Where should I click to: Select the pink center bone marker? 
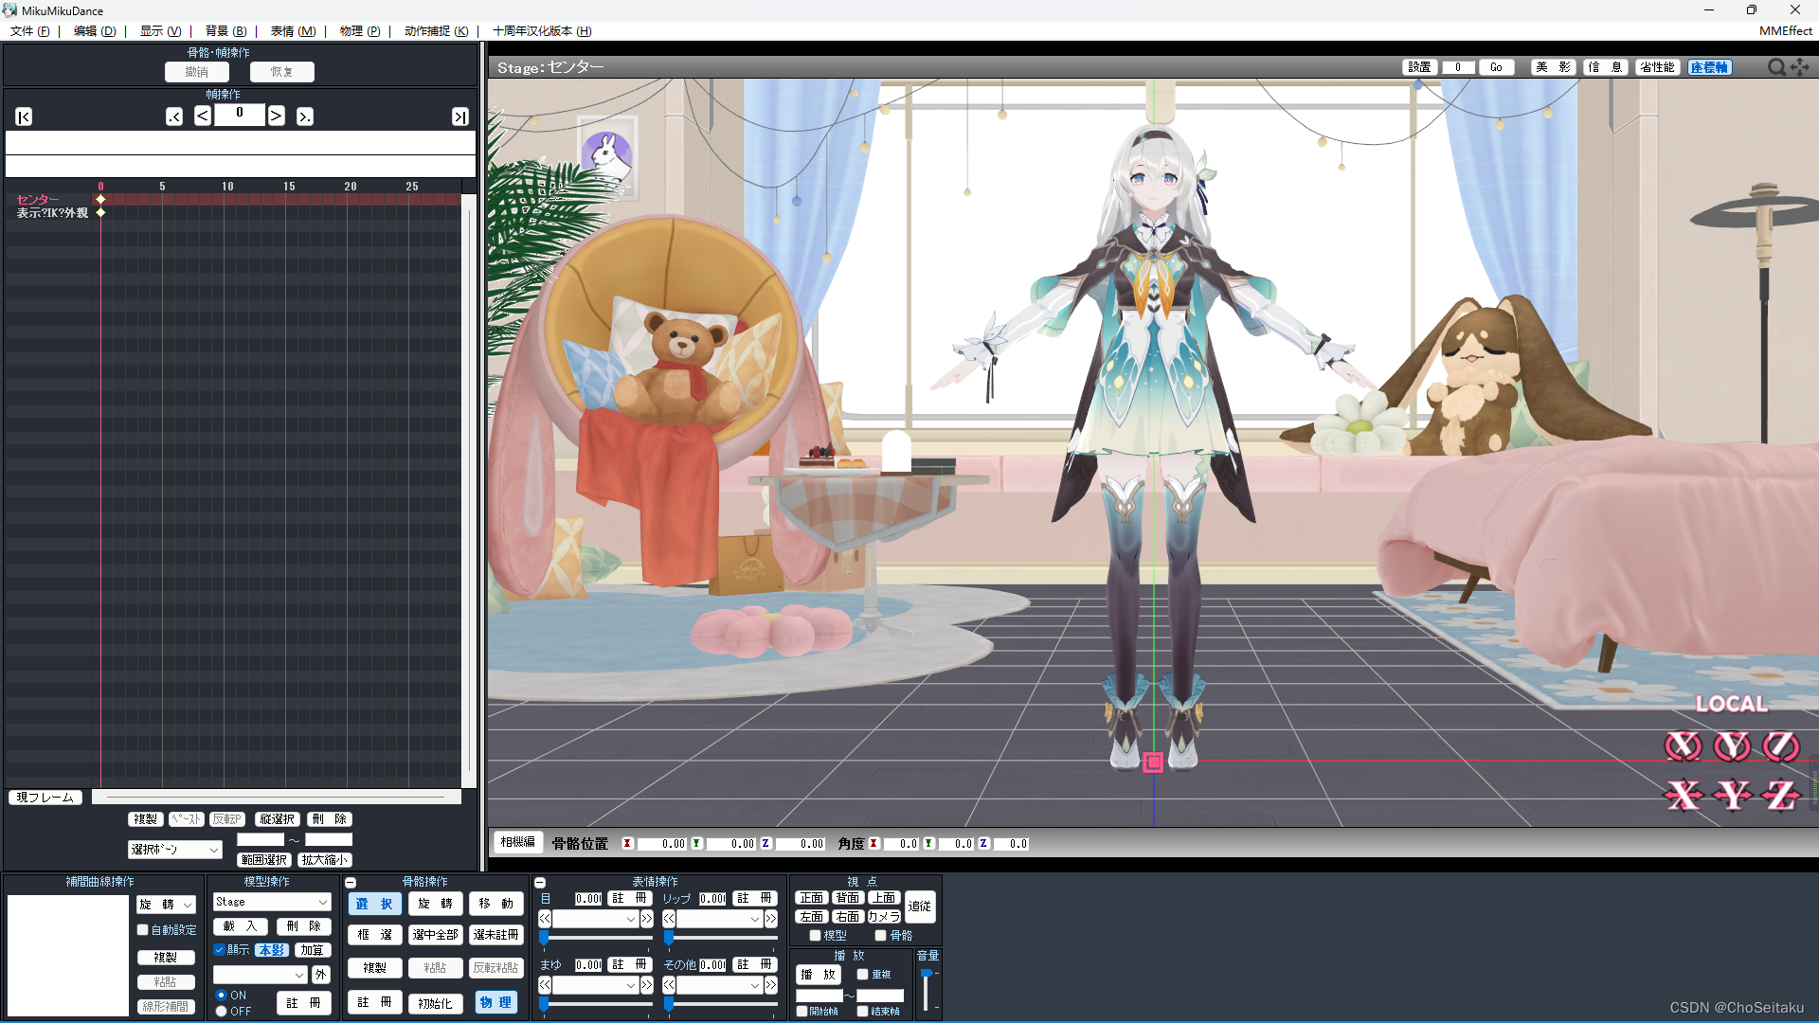(1153, 763)
